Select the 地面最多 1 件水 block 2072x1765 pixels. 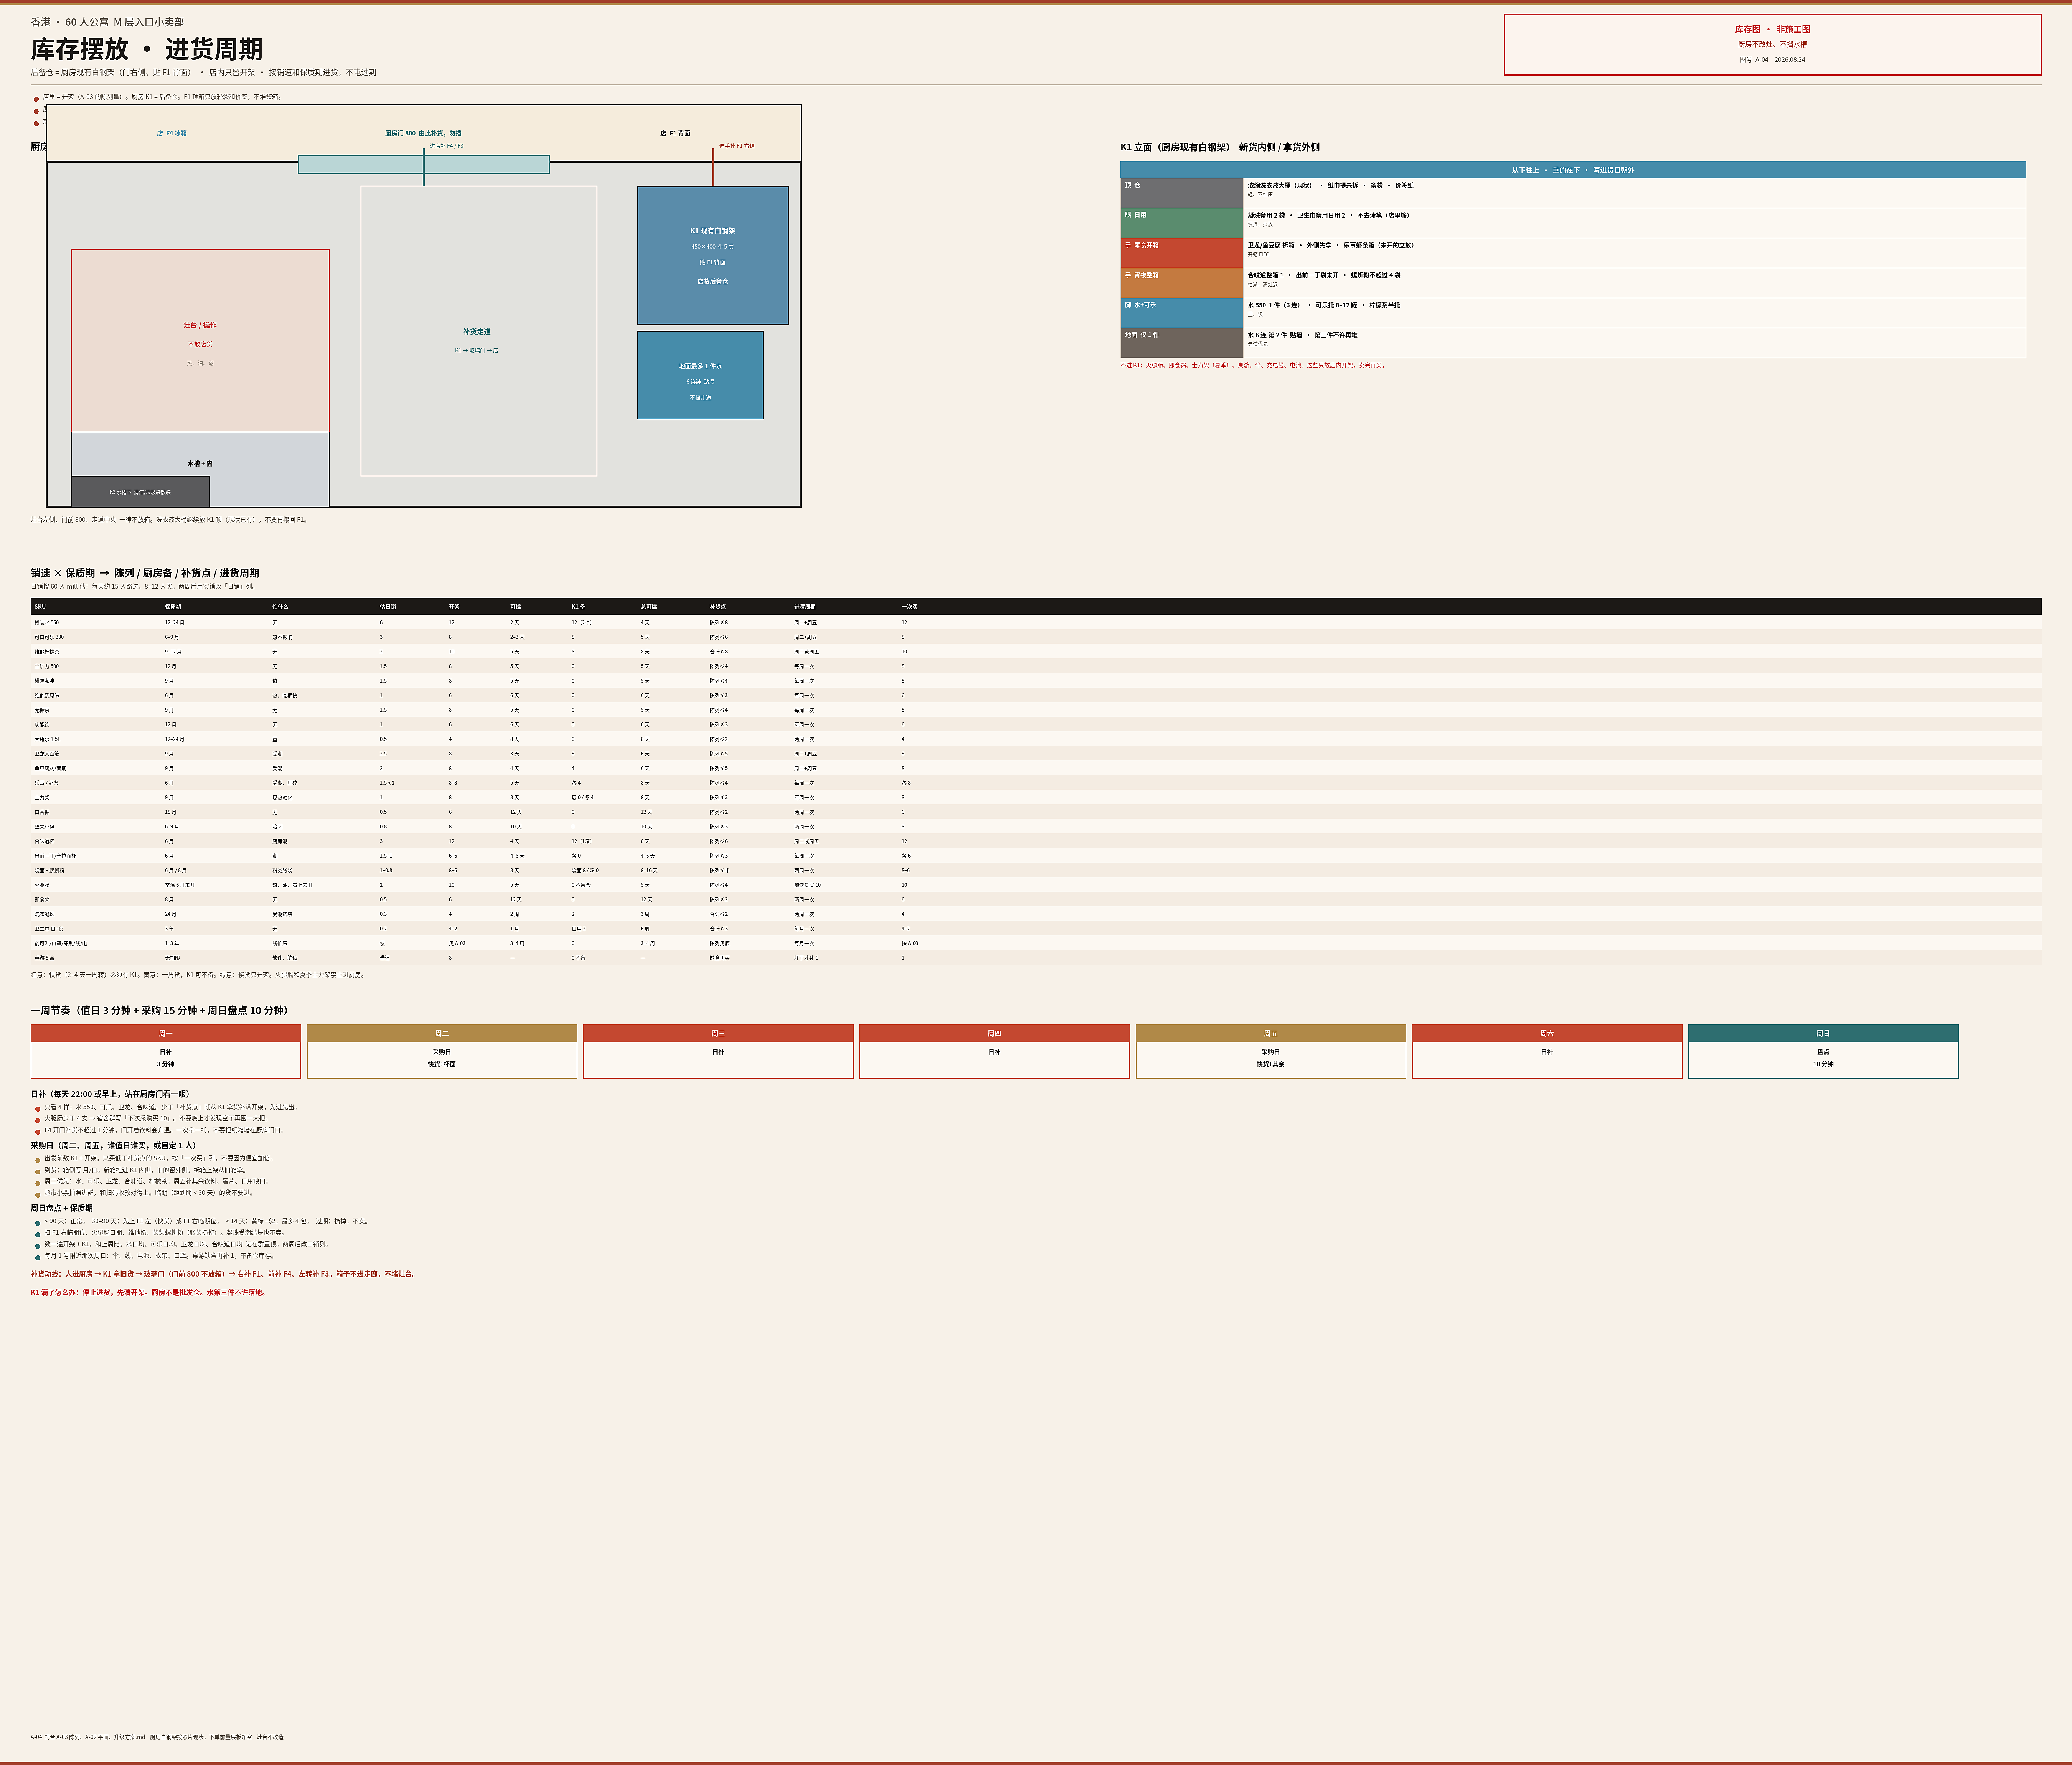(700, 375)
